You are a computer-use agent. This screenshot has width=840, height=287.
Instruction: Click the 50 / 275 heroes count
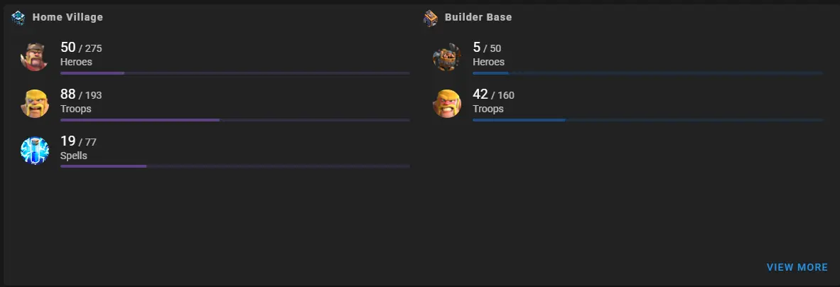81,48
